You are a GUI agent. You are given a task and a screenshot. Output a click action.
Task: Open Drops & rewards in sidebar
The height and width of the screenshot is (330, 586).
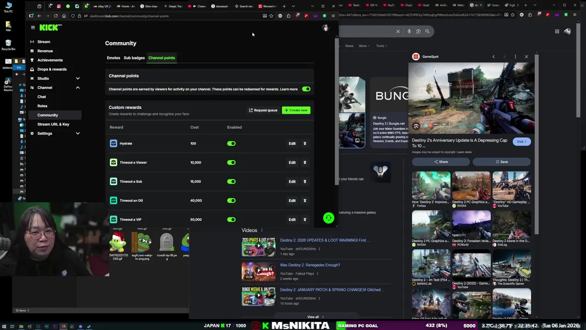[x=52, y=69]
